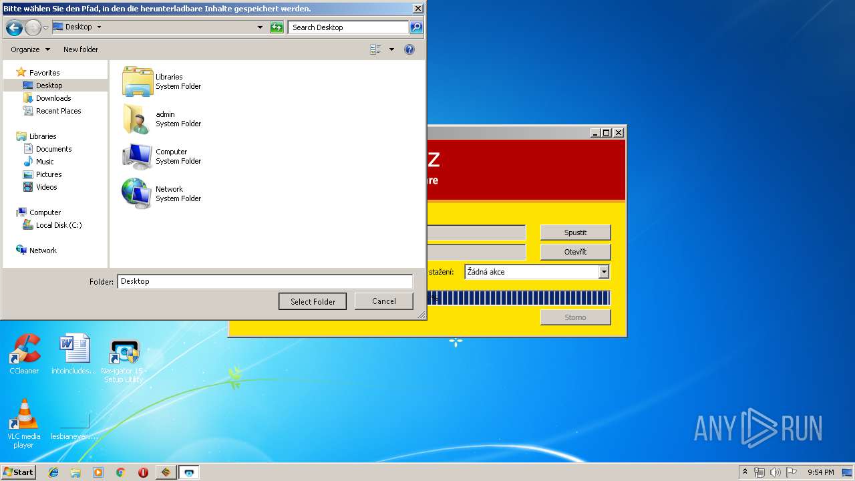Switch to the Navigator setup taskbar button

click(x=189, y=472)
